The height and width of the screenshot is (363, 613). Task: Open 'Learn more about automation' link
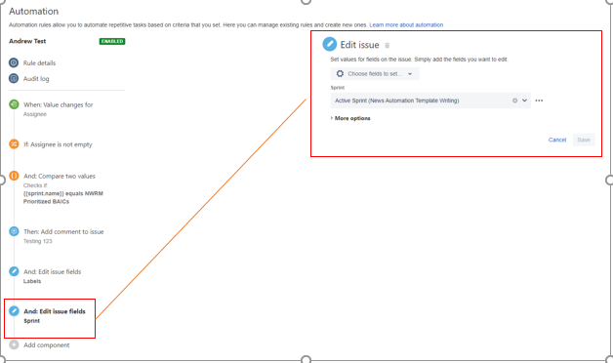pos(406,24)
